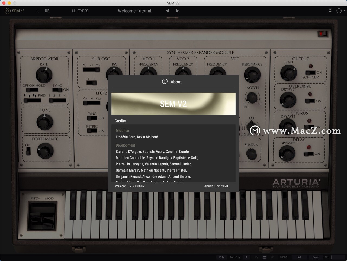Set arpeggiator direction arrows switch

point(32,100)
